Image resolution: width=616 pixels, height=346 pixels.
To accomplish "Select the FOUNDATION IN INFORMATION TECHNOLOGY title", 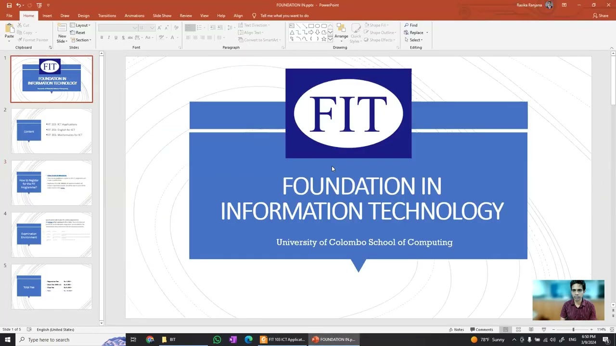I will (x=362, y=198).
